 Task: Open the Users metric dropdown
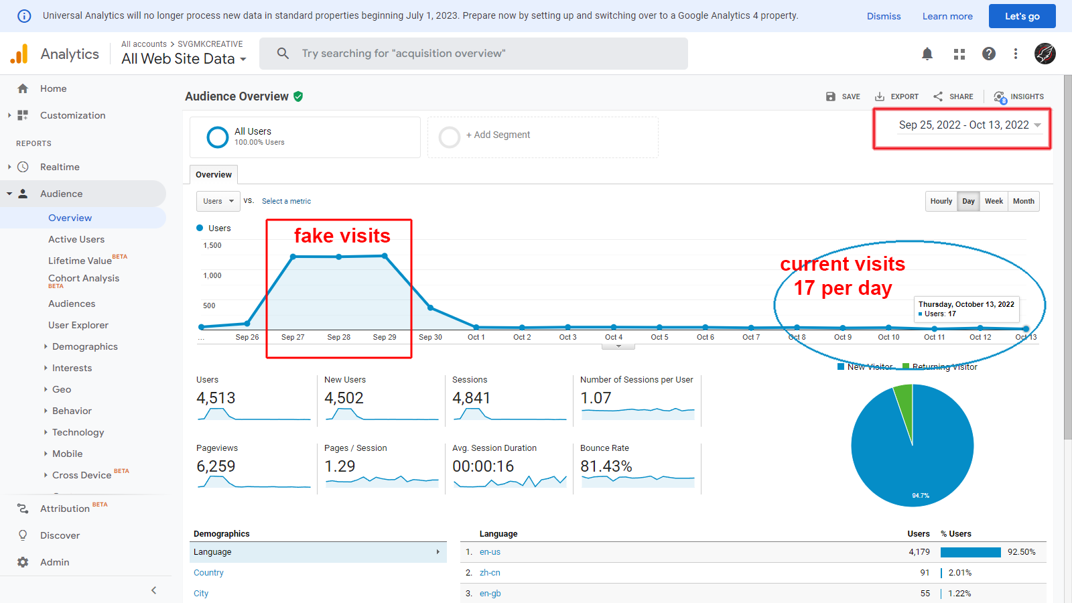(218, 201)
